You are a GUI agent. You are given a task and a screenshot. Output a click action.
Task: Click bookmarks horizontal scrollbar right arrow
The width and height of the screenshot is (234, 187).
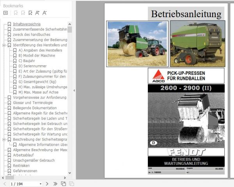tap(65, 178)
